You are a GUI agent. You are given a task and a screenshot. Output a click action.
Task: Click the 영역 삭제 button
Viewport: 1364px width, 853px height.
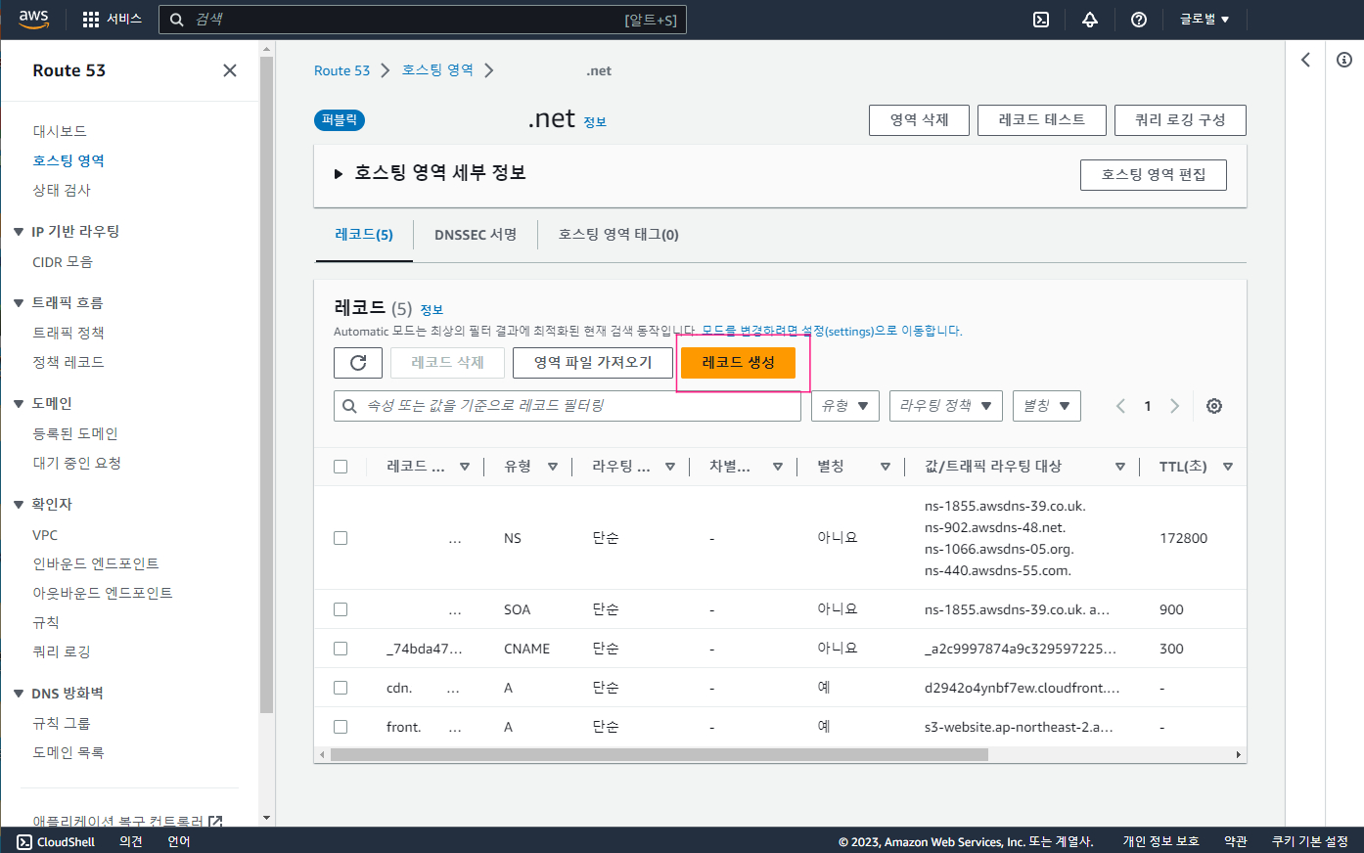pos(919,120)
